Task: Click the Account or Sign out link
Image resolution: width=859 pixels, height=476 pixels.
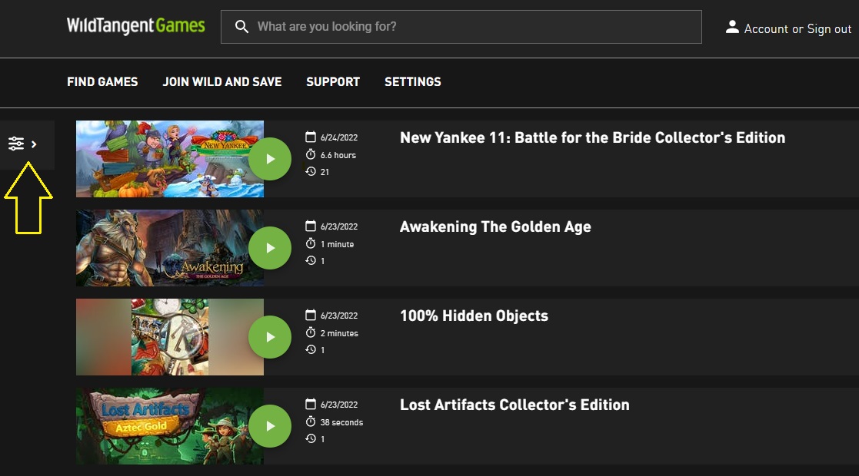Action: pyautogui.click(x=797, y=29)
